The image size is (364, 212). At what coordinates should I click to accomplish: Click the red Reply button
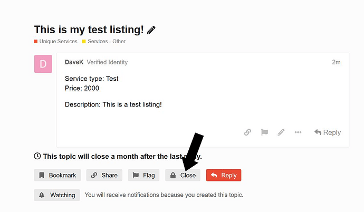(224, 175)
